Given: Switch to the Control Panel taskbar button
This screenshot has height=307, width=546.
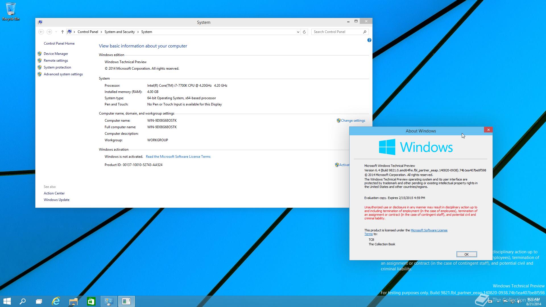Looking at the screenshot, I should pos(109,301).
